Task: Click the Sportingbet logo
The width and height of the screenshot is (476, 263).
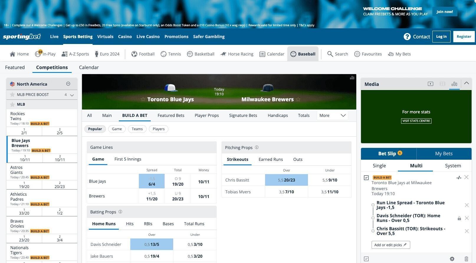Action: (x=22, y=37)
